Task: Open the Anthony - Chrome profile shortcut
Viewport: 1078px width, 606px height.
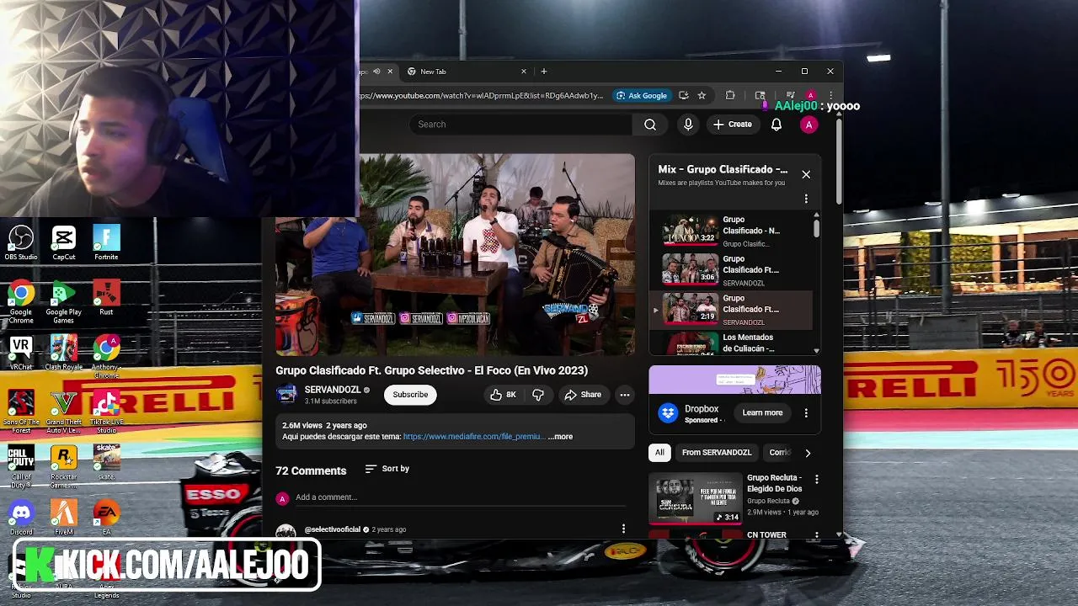Action: 106,357
